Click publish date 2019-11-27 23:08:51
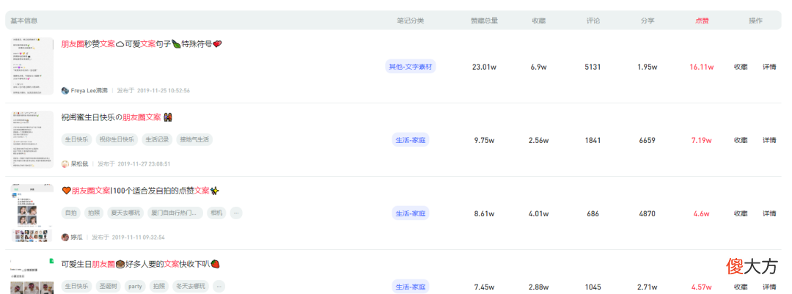The height and width of the screenshot is (294, 792). 144,163
